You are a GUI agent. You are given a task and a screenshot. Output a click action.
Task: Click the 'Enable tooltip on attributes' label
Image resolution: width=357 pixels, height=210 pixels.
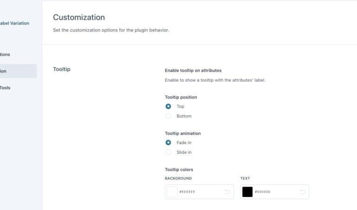click(x=193, y=71)
